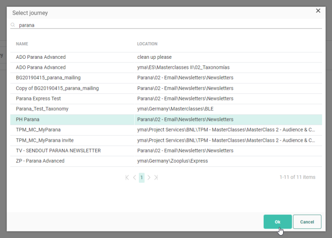Go to last page of results

pos(156,177)
